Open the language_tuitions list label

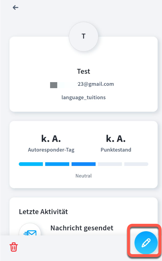(x=84, y=97)
